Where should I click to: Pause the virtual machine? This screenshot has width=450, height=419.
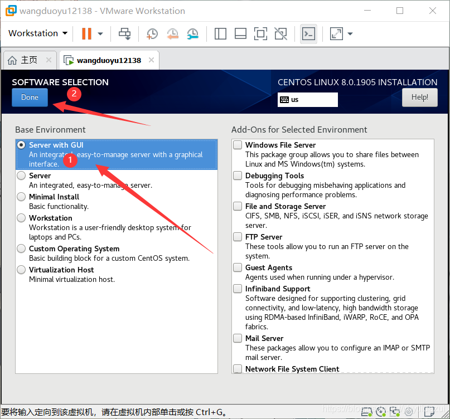(x=86, y=33)
